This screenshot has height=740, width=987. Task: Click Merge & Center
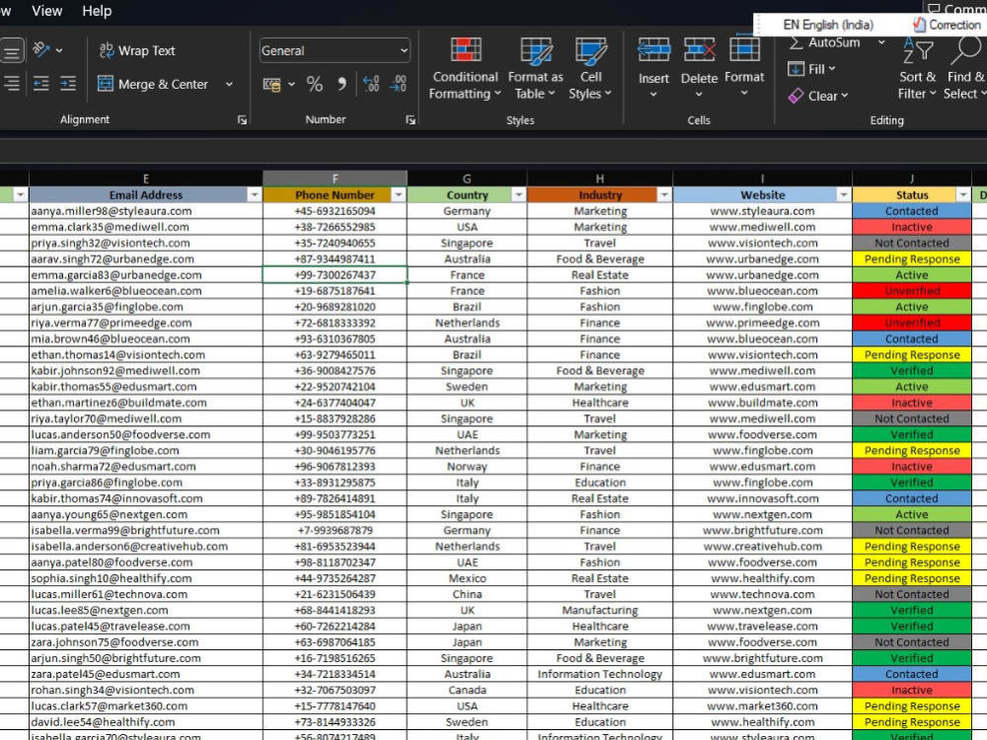pos(153,84)
